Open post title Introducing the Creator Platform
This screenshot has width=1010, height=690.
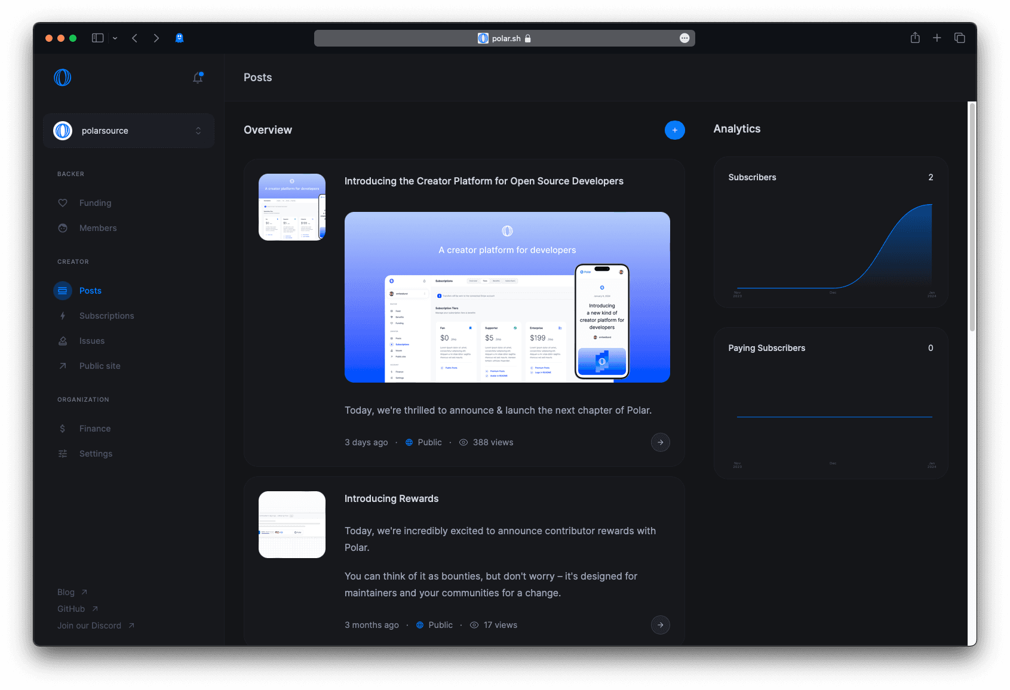tap(484, 181)
